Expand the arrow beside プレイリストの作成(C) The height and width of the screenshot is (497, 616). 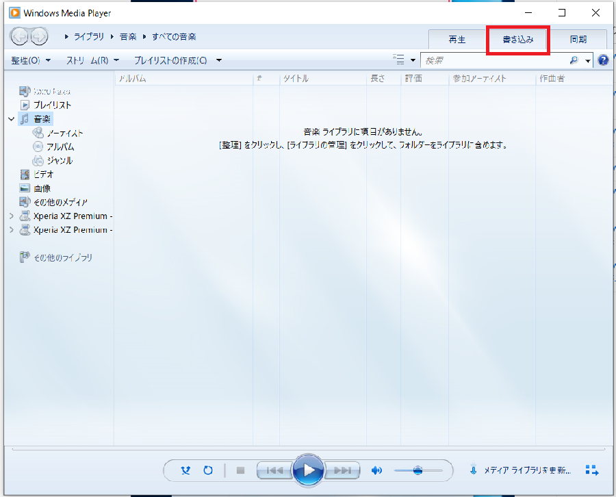(x=219, y=60)
